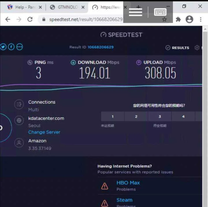208x207 pixels.
Task: Click the Go circle button edge
Action: [x=6, y=128]
